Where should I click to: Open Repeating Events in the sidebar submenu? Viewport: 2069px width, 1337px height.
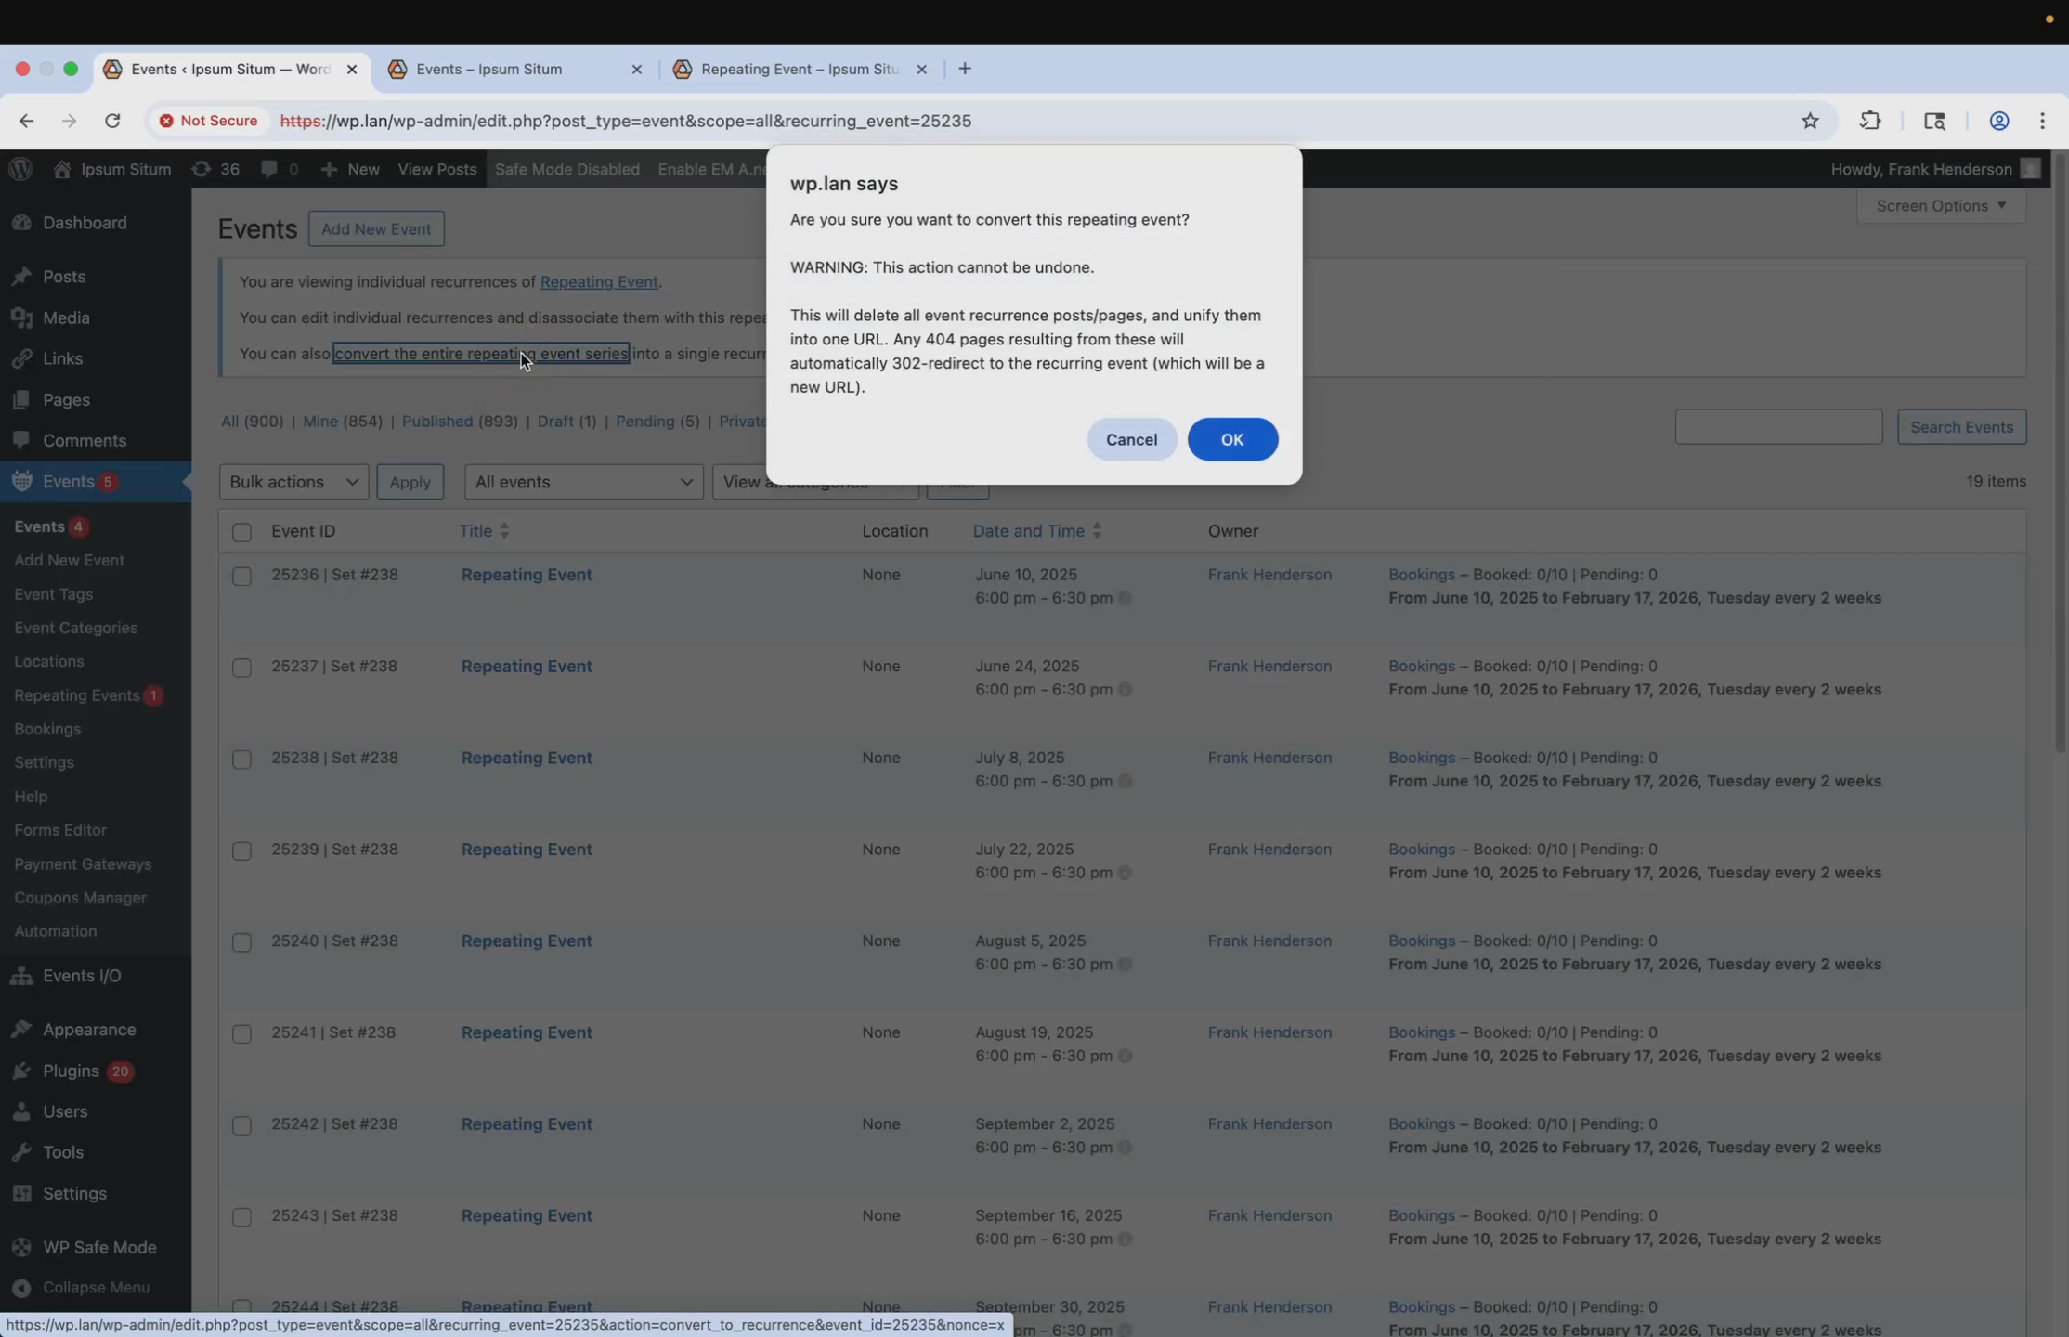pyautogui.click(x=77, y=695)
